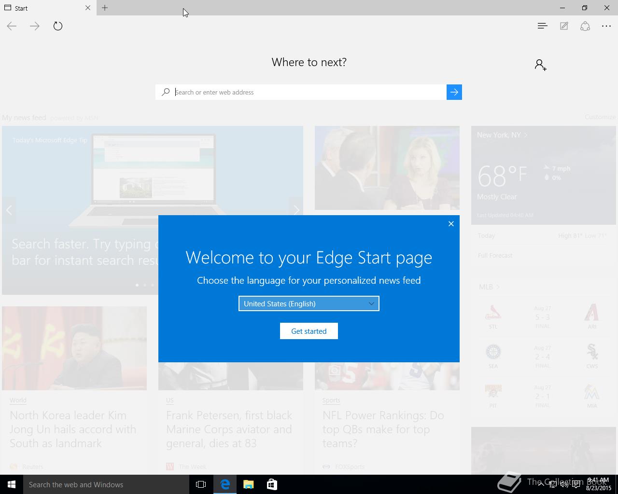Viewport: 618px width, 494px height.
Task: Open Task View from the taskbar
Action: pyautogui.click(x=201, y=484)
